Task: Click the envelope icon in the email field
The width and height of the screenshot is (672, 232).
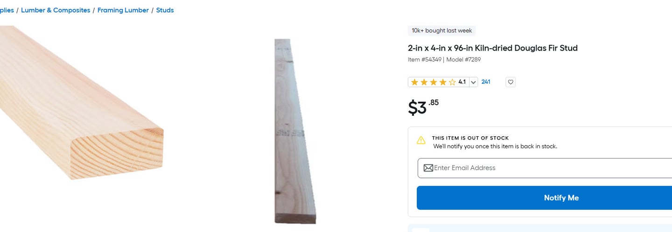Action: 428,168
